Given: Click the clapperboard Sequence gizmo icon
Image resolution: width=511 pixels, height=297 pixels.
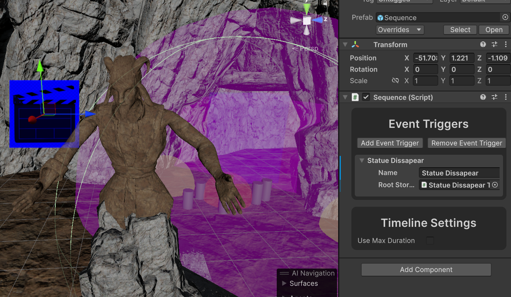Looking at the screenshot, I should (44, 114).
